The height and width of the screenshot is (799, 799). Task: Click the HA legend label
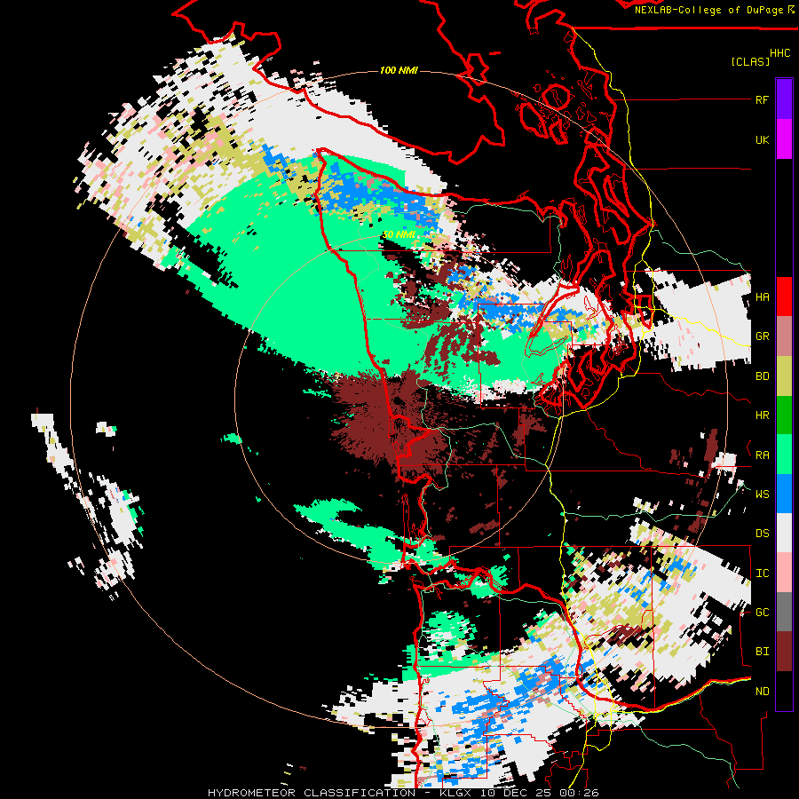click(762, 297)
